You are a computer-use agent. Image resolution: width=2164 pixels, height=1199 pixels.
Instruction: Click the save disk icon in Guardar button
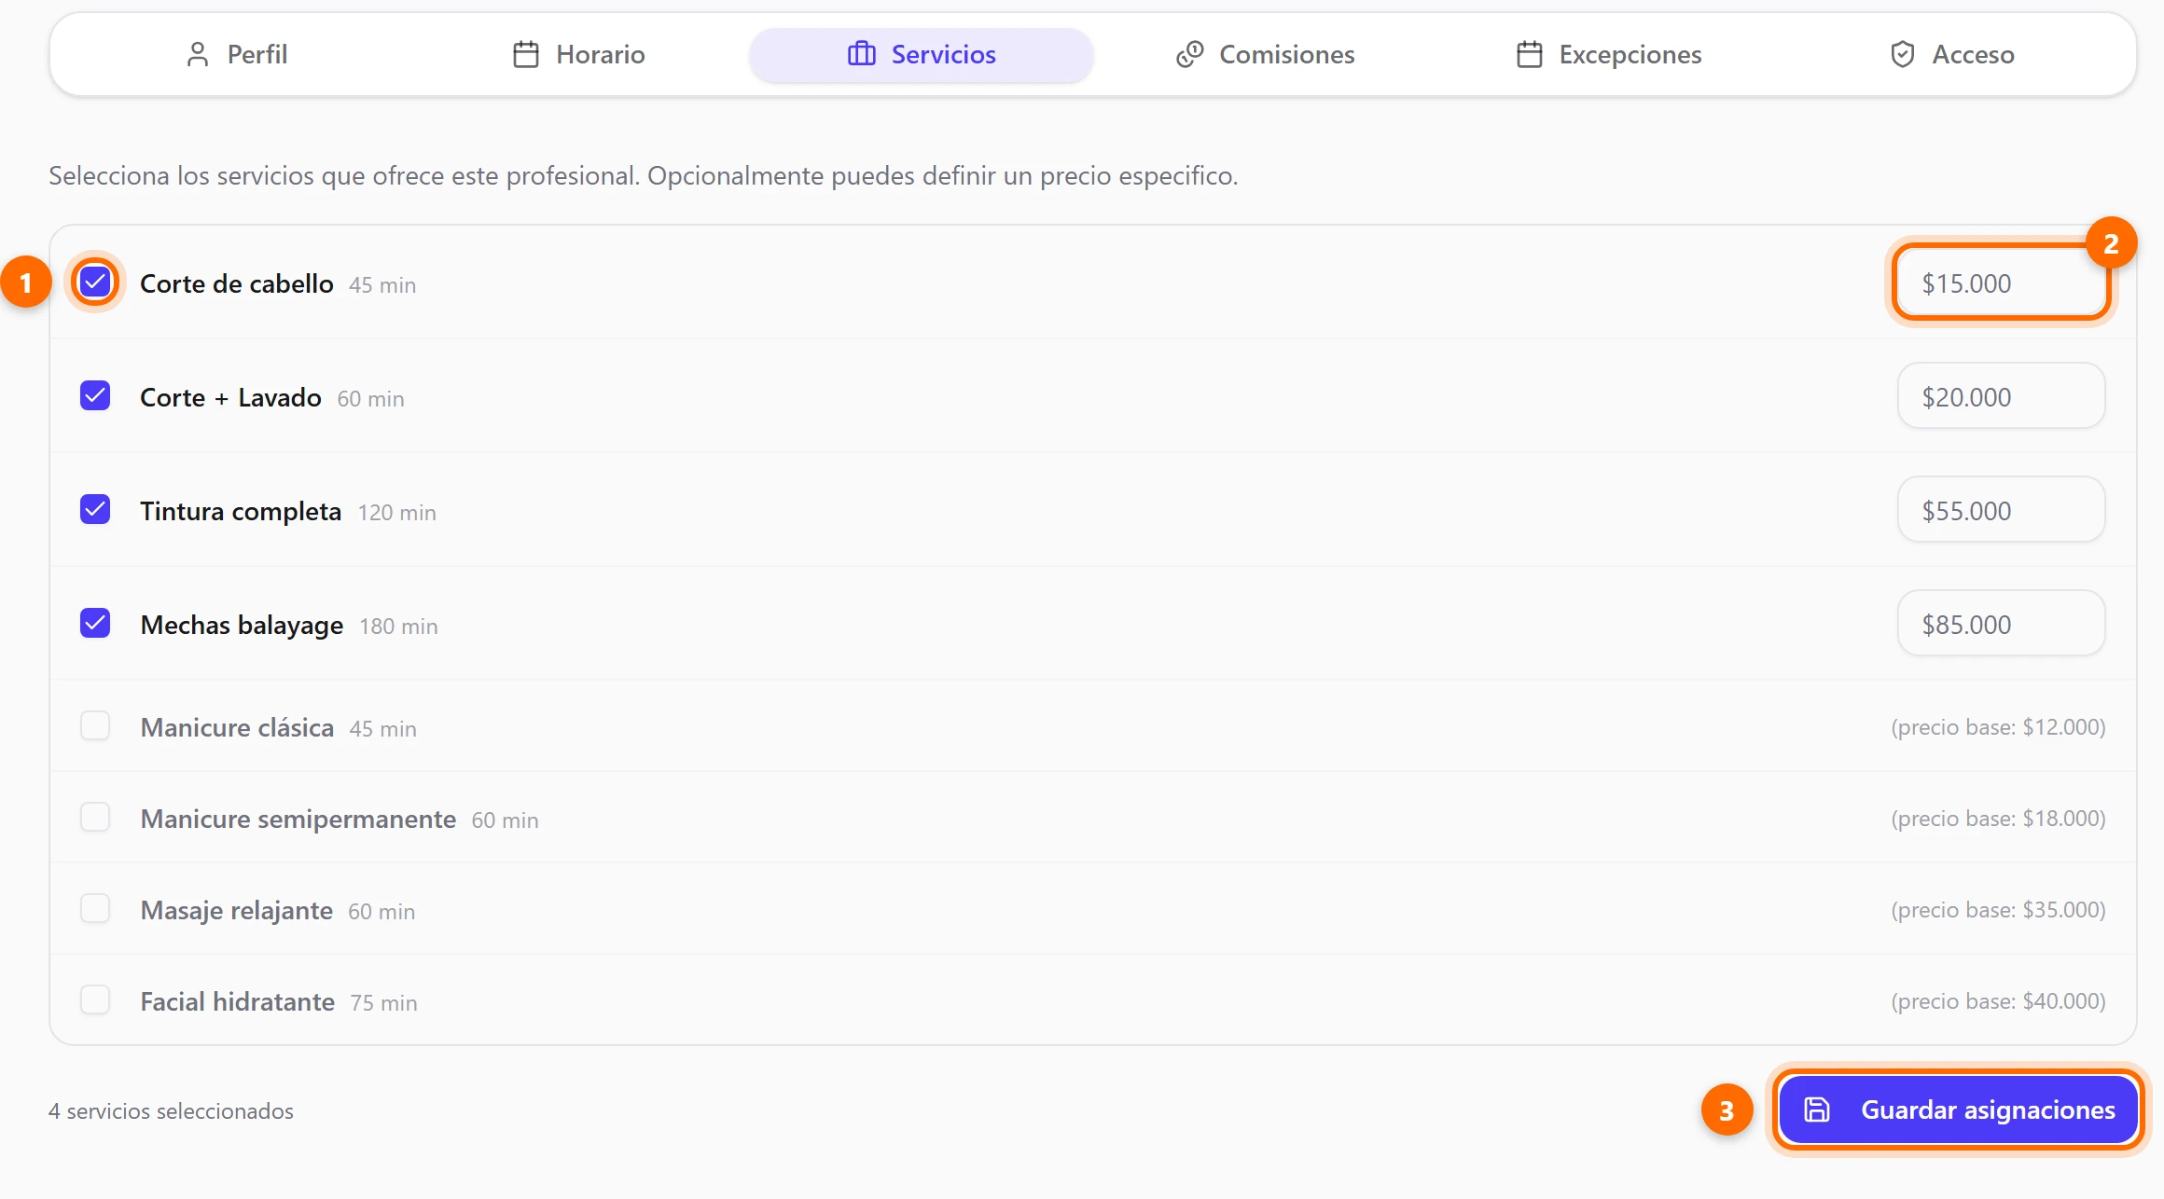click(1816, 1109)
